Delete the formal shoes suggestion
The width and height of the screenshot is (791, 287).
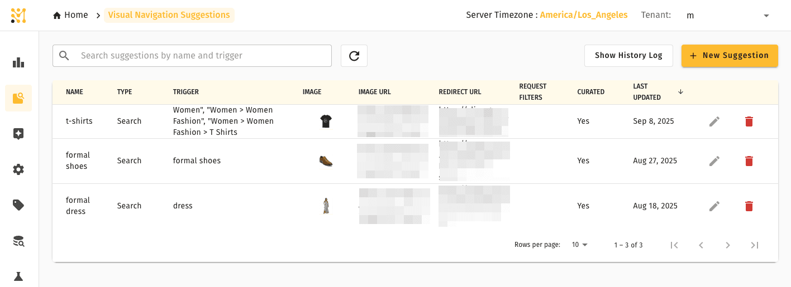click(x=749, y=161)
